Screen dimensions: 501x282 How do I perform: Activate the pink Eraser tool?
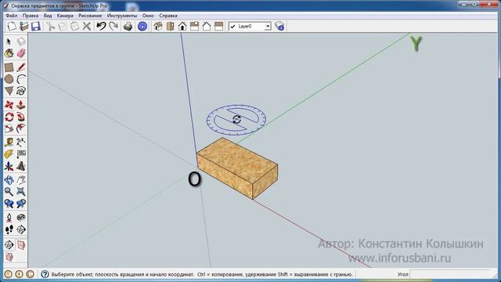(x=21, y=53)
